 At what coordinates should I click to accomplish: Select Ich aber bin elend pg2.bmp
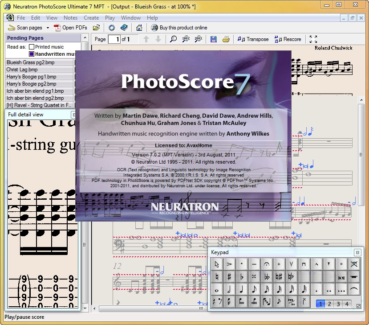point(39,98)
